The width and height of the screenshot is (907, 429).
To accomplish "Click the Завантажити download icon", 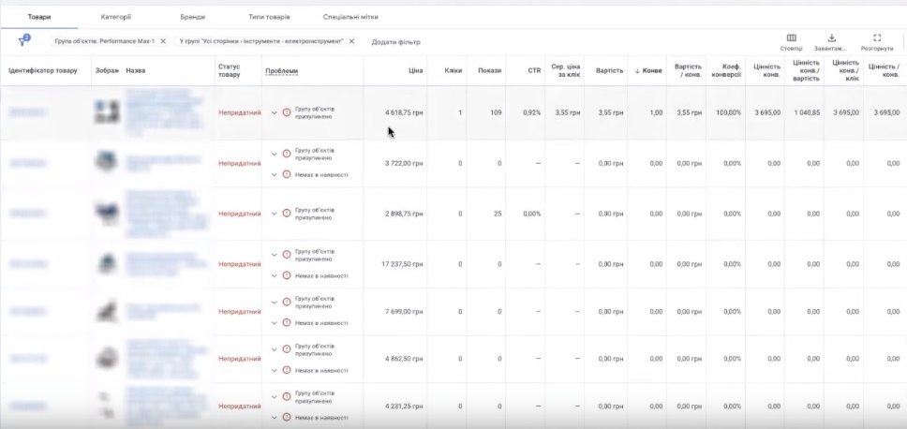I will 831,38.
